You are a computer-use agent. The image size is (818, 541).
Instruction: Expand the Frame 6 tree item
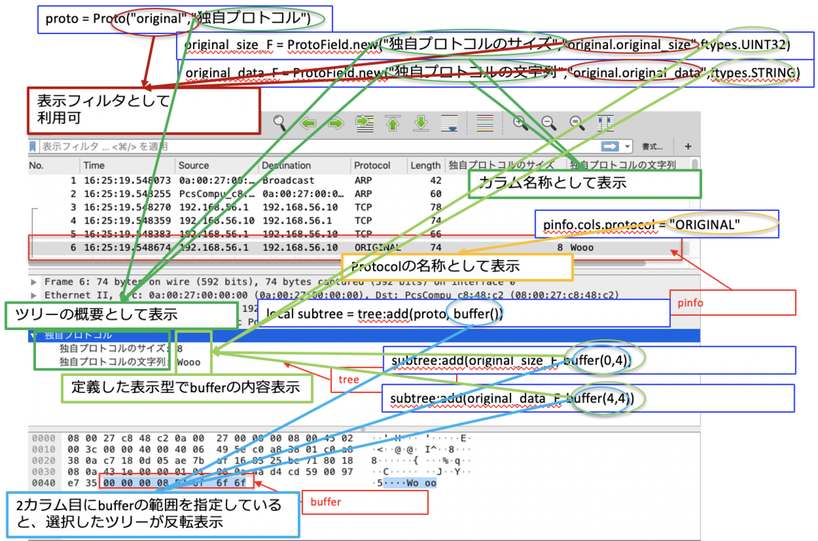[34, 282]
